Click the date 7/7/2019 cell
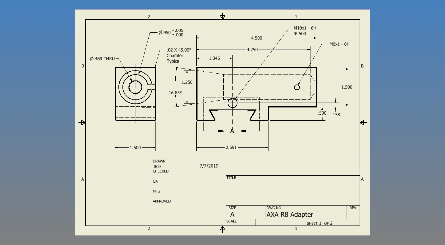Image resolution: width=445 pixels, height=245 pixels. [x=212, y=164]
